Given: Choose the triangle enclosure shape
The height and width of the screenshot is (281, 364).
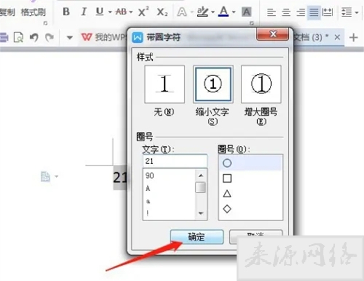Looking at the screenshot, I should [x=251, y=194].
